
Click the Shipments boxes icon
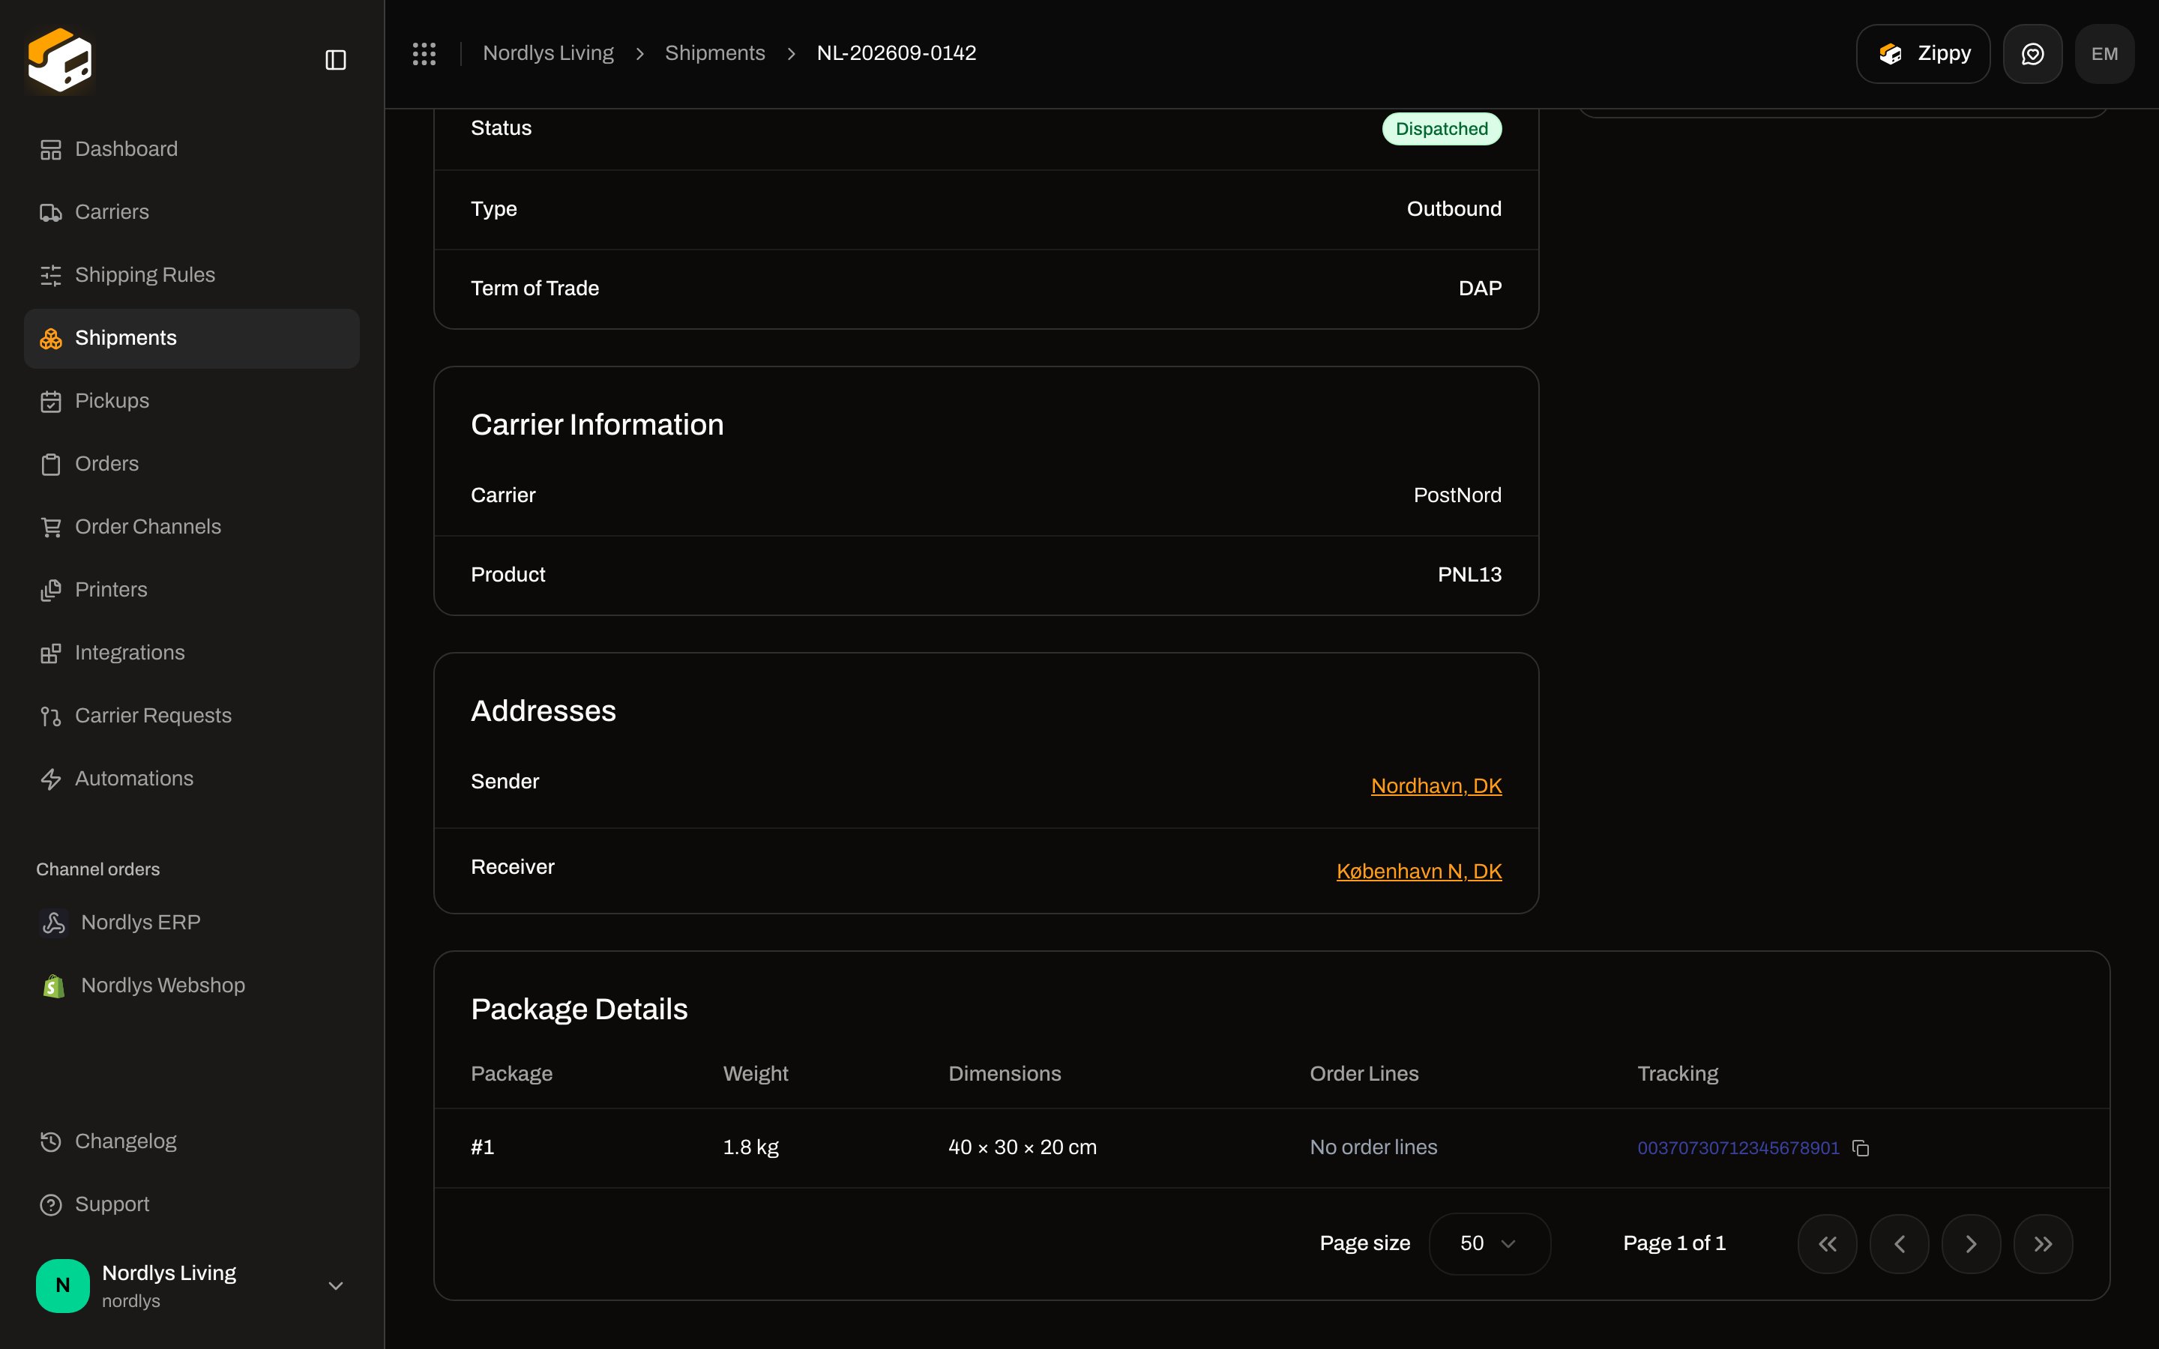51,339
